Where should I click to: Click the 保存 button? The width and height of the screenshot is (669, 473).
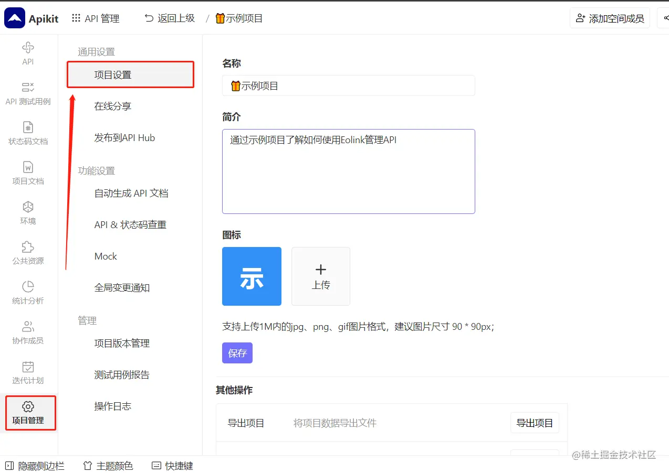[237, 353]
